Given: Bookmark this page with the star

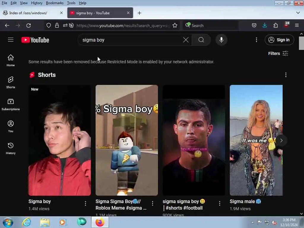Looking at the screenshot, I should click(x=175, y=26).
